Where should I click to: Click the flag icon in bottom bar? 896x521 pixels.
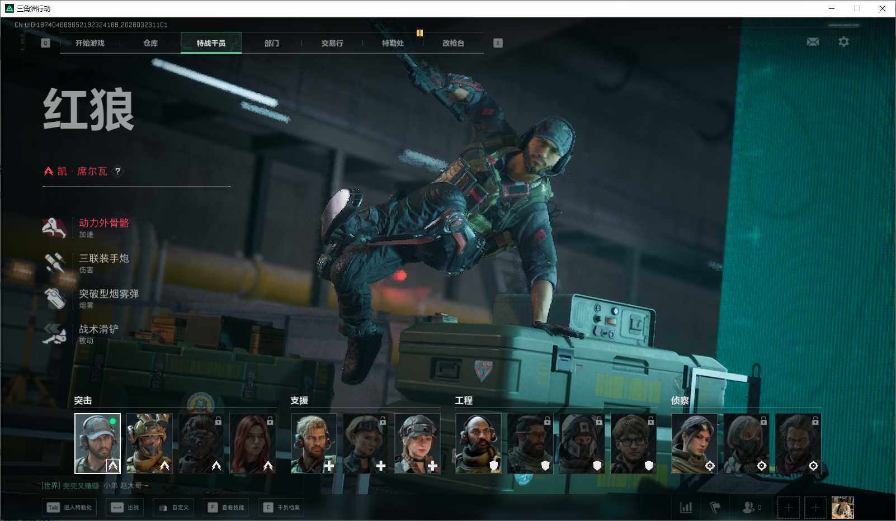[715, 508]
